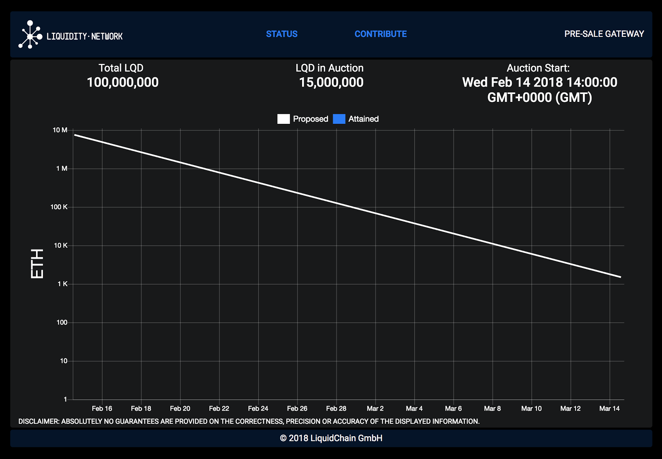
Task: Open the PRE-SALE GATEWAY link
Action: tap(604, 34)
